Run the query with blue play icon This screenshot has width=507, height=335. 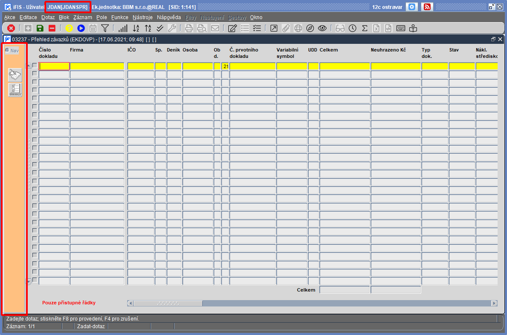click(x=81, y=29)
